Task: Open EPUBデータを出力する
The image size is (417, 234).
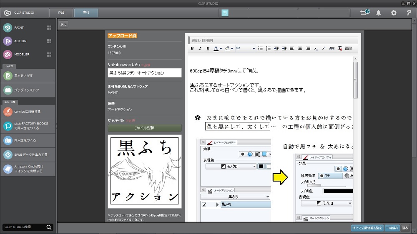Action: 28,154
